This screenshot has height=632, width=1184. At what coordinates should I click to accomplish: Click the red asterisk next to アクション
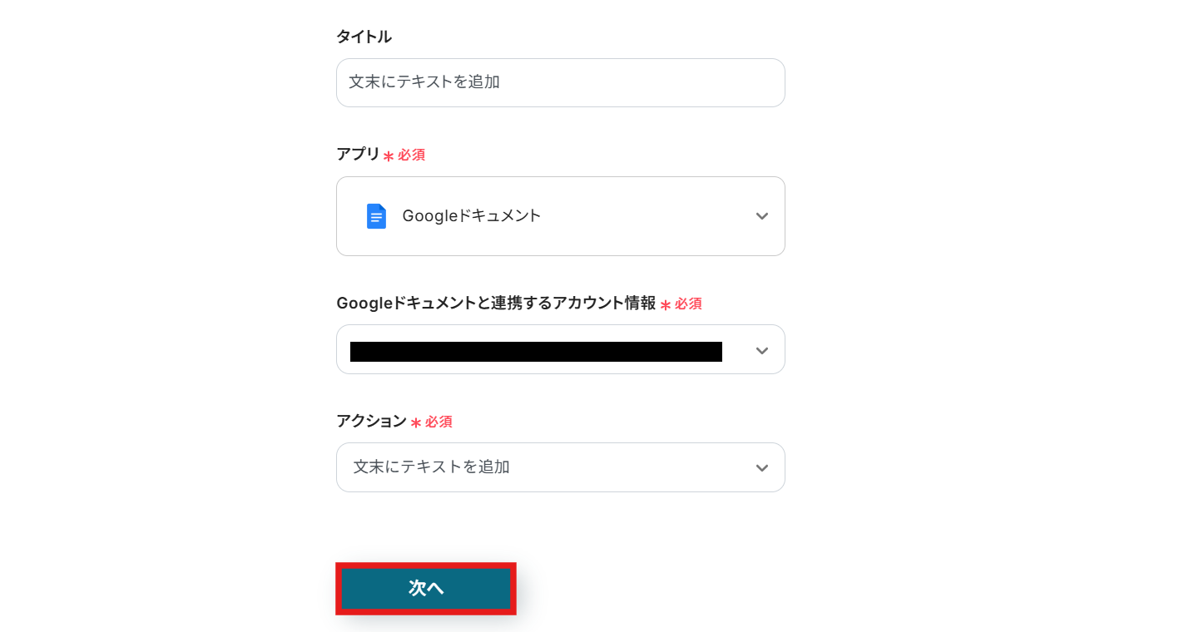click(416, 423)
